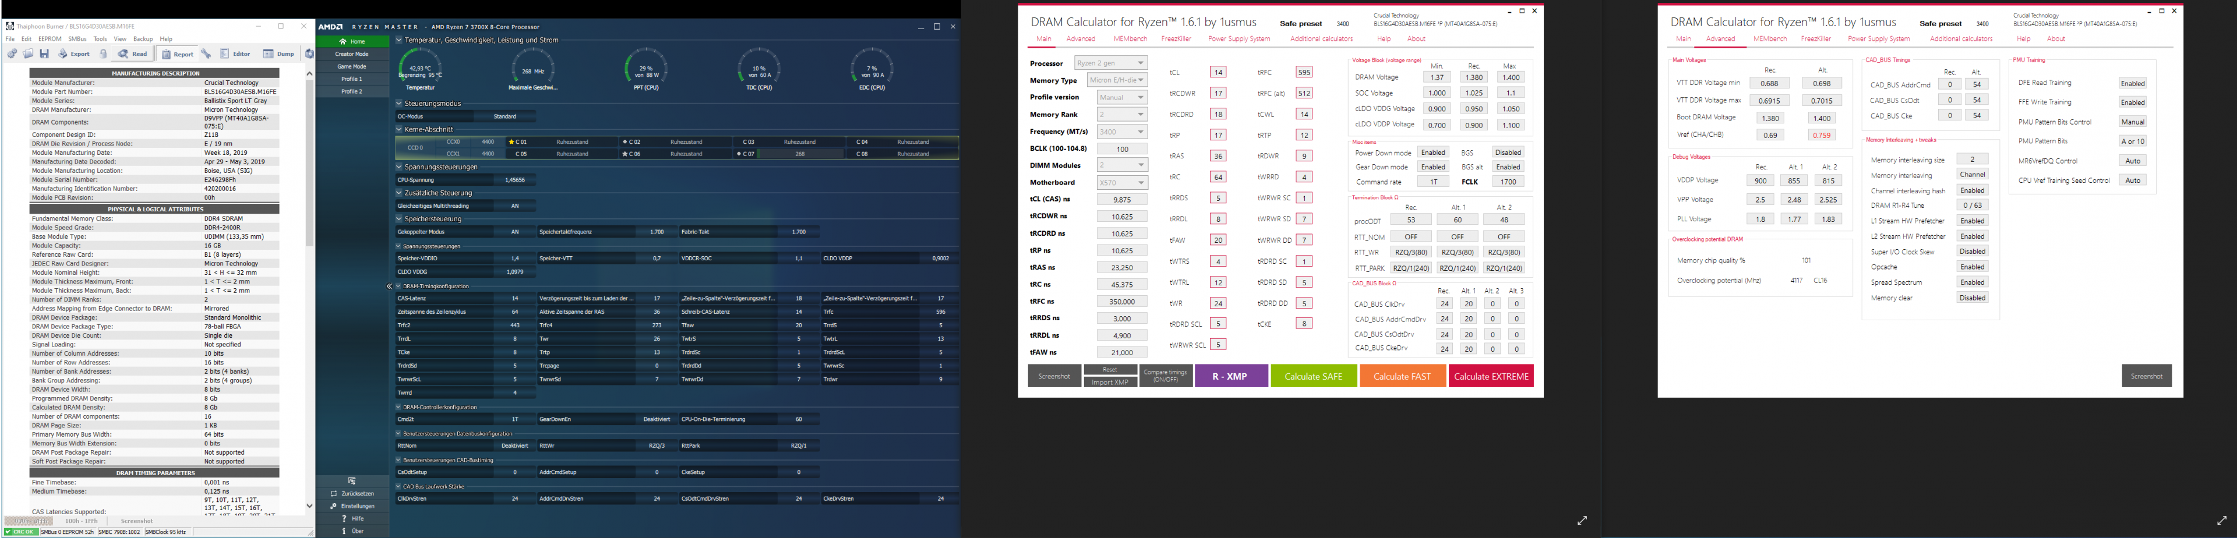Image resolution: width=2237 pixels, height=538 pixels.
Task: Click the wrench and screwdriver icon in Thaiphoon Burner
Action: [x=206, y=54]
